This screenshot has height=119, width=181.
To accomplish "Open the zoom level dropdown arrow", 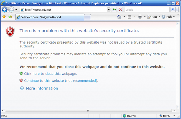I will point(174,116).
